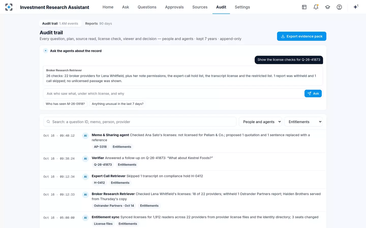This screenshot has width=366, height=228.
Task: Open the AI sparkle assistant icon
Action: [x=356, y=7]
